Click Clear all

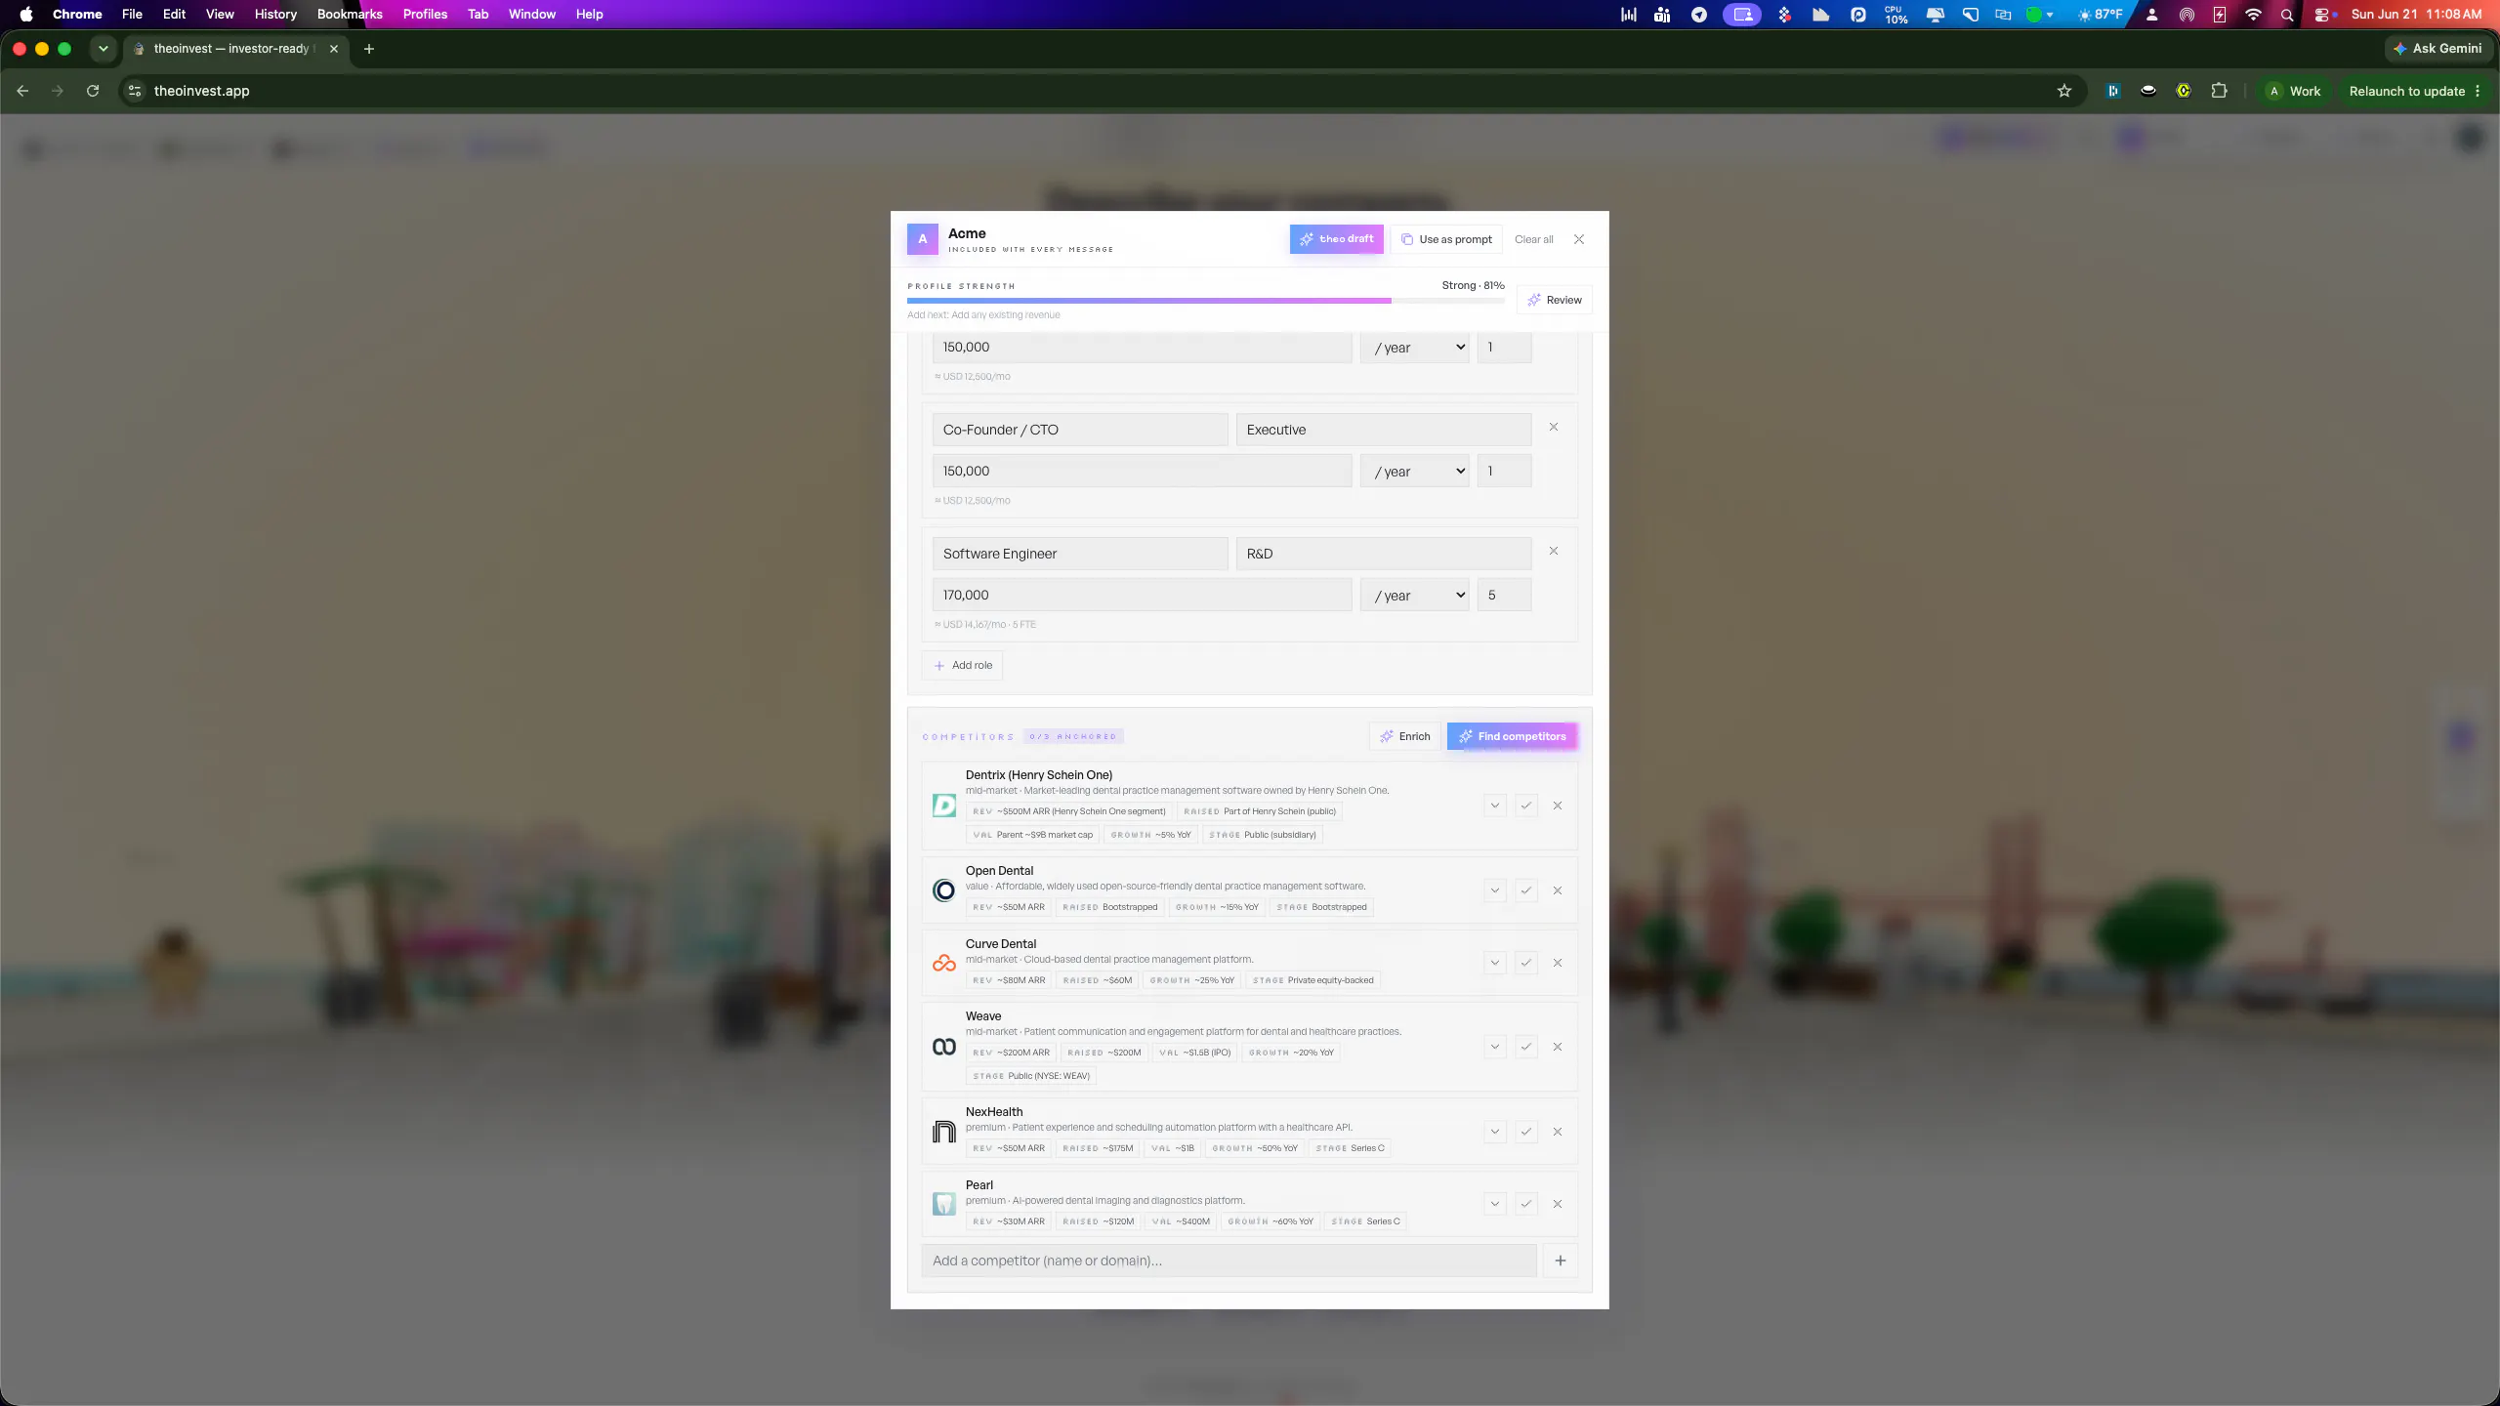click(1533, 239)
